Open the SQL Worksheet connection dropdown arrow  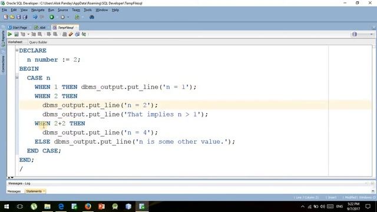point(82,17)
